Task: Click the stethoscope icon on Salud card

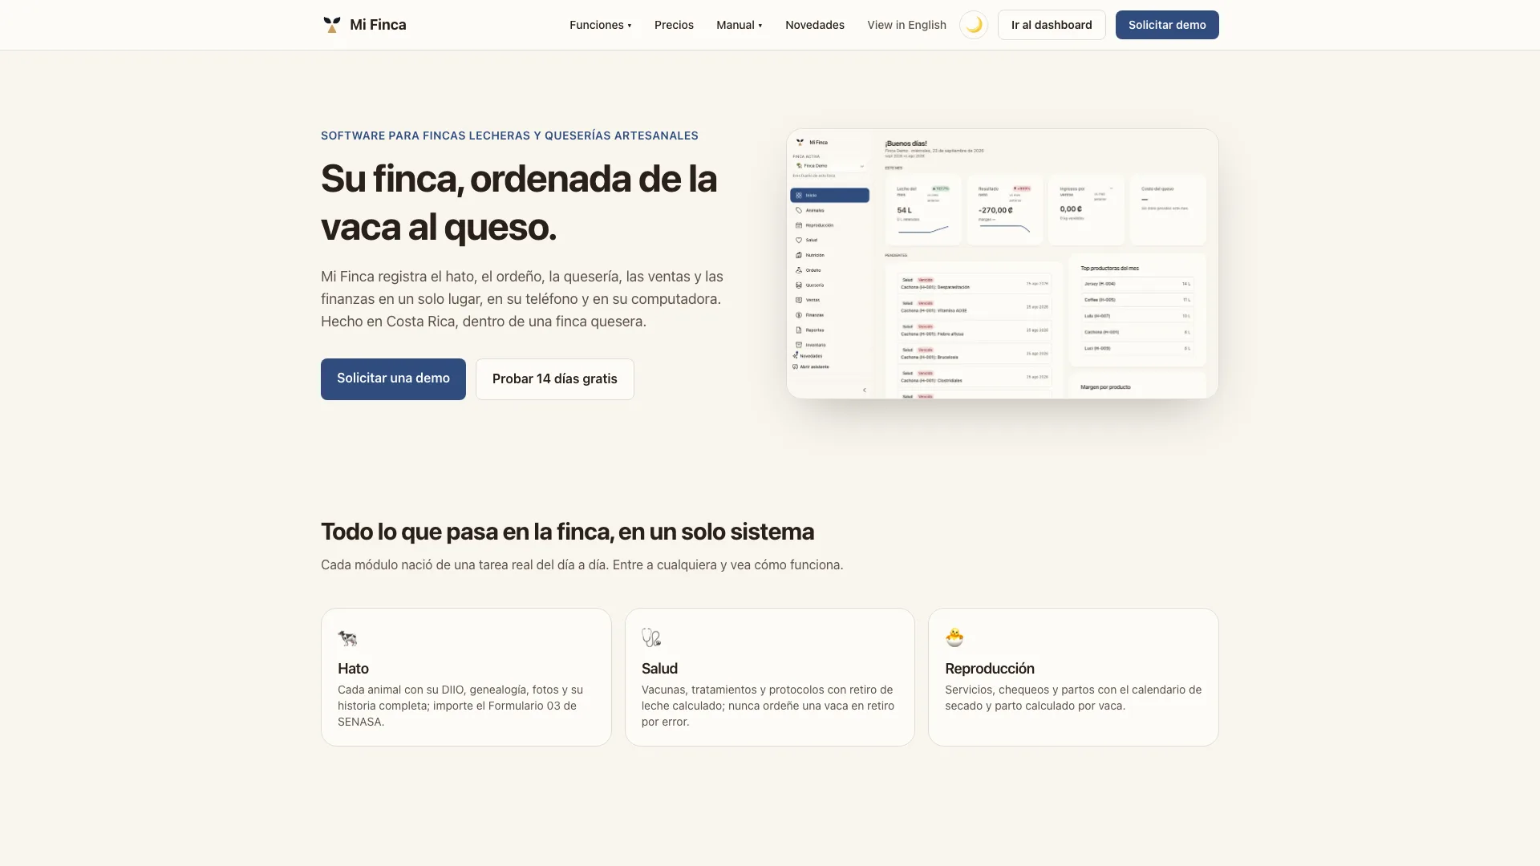Action: [651, 638]
